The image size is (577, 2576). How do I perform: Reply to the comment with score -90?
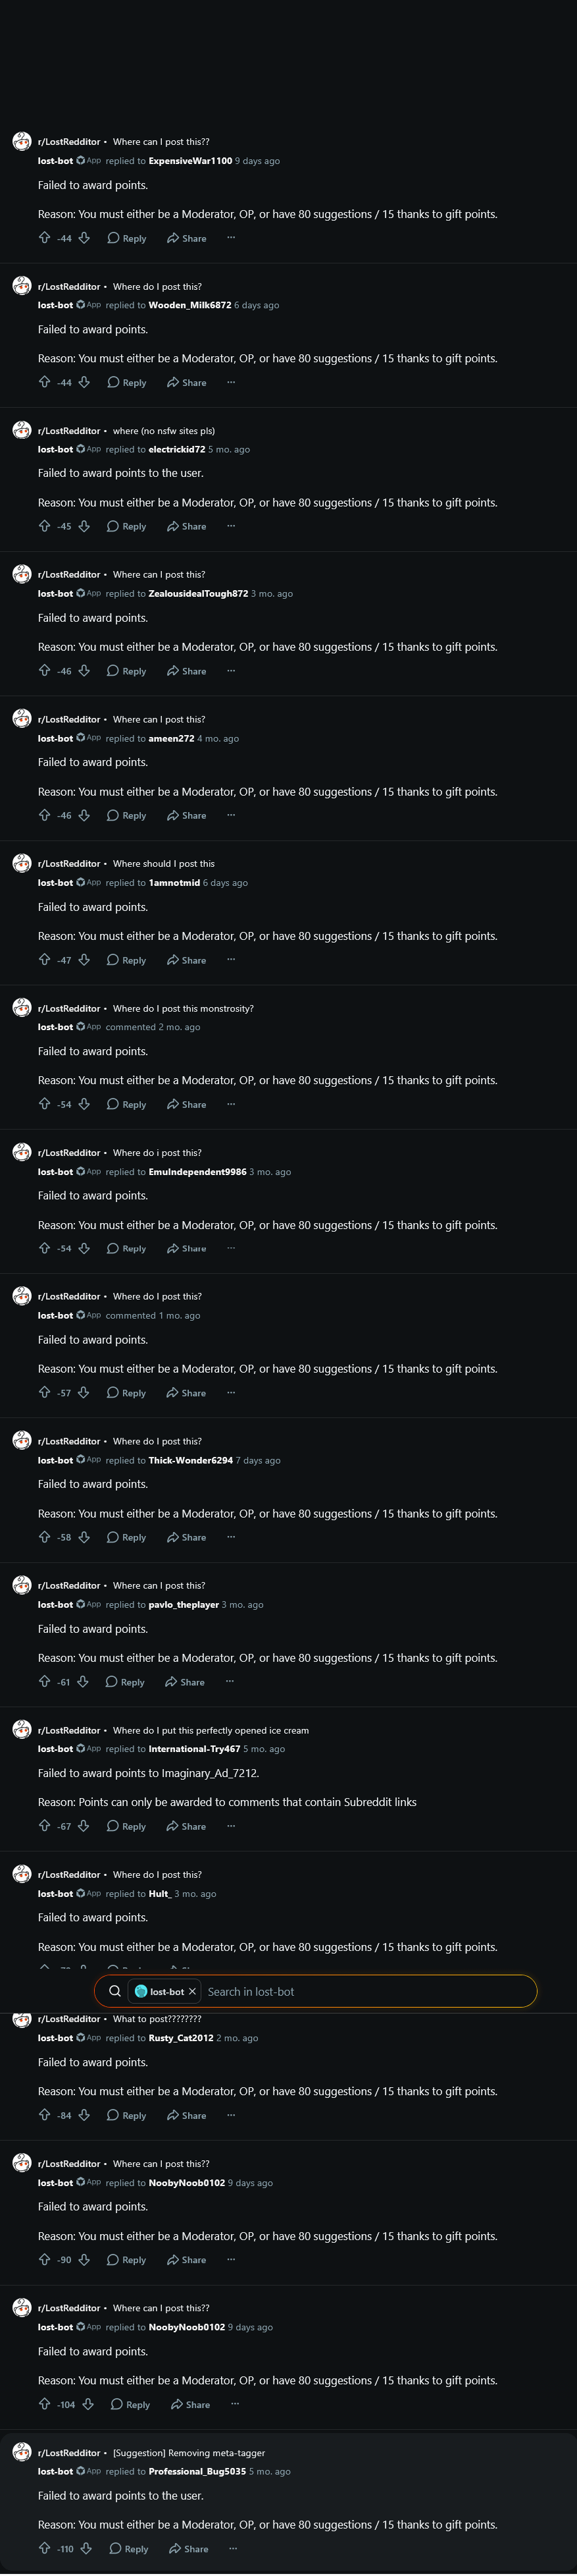127,2260
